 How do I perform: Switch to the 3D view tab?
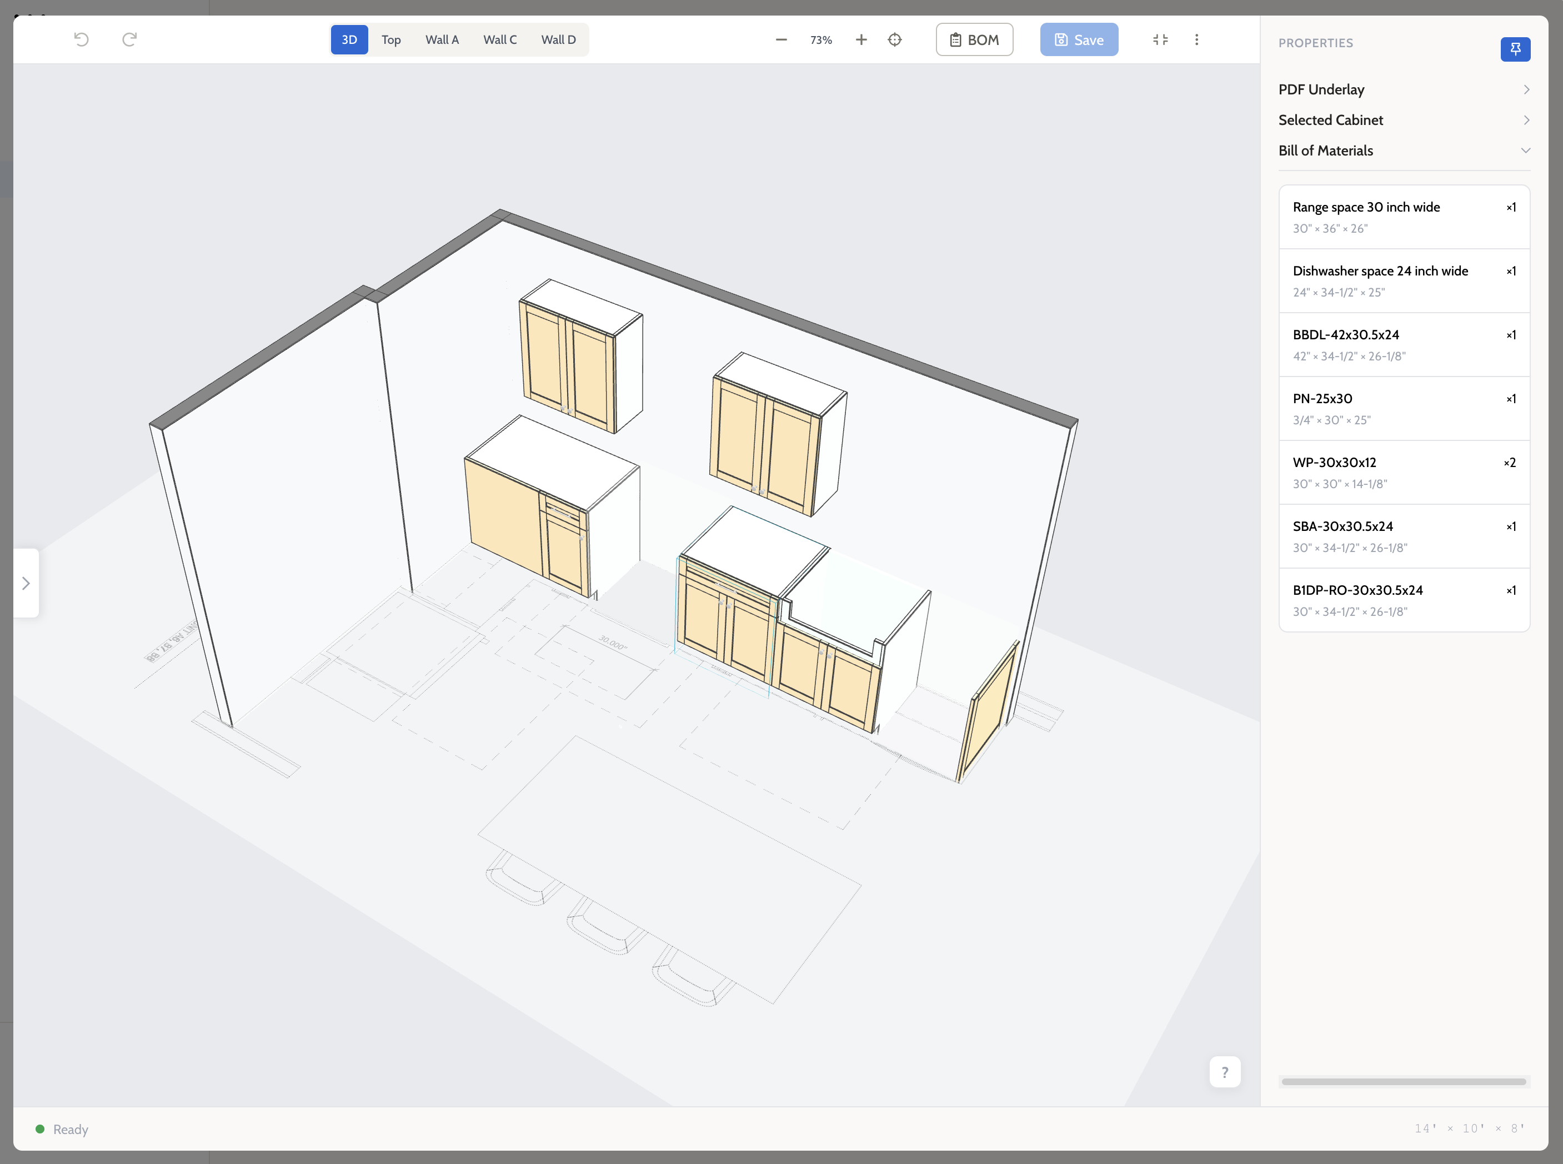tap(349, 40)
